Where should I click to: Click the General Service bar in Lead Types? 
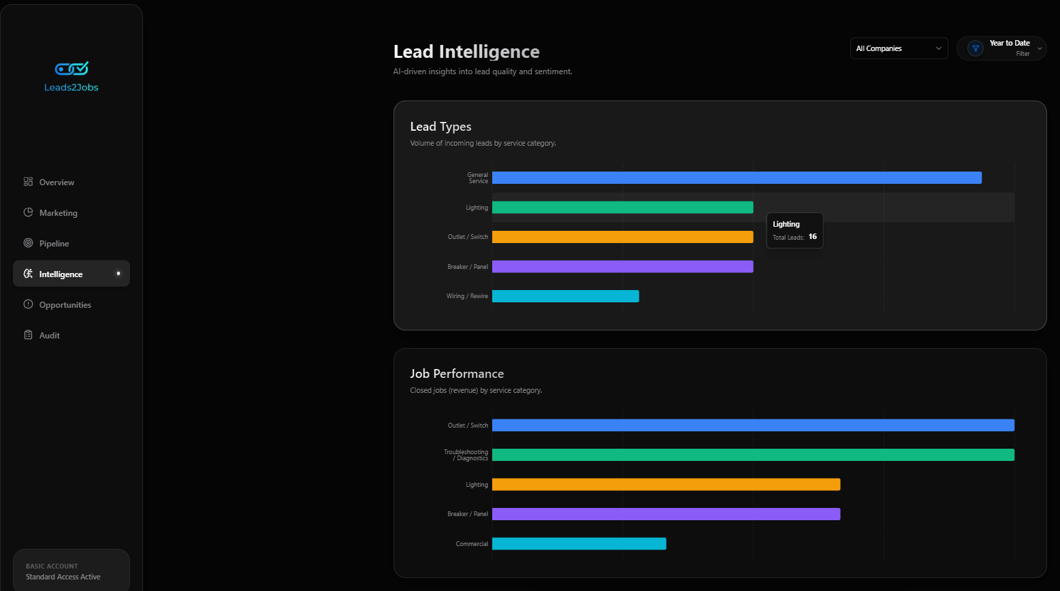point(737,178)
